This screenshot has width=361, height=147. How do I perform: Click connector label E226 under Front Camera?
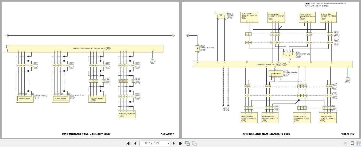click(x=93, y=101)
